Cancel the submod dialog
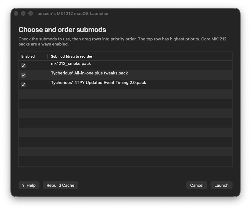251x210 pixels. (197, 185)
